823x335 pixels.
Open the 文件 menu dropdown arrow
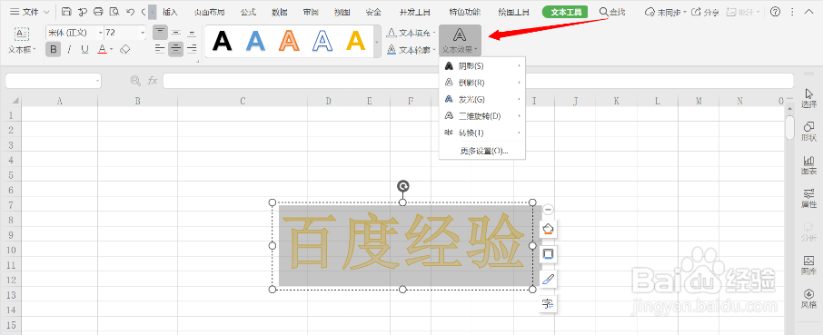pos(46,12)
